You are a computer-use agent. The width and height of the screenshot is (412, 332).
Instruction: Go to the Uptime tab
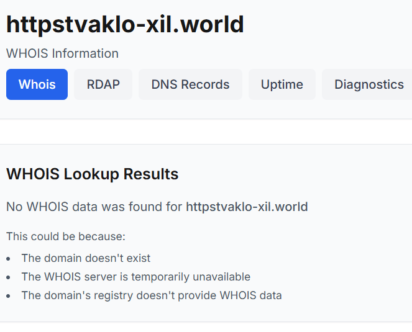coord(282,84)
